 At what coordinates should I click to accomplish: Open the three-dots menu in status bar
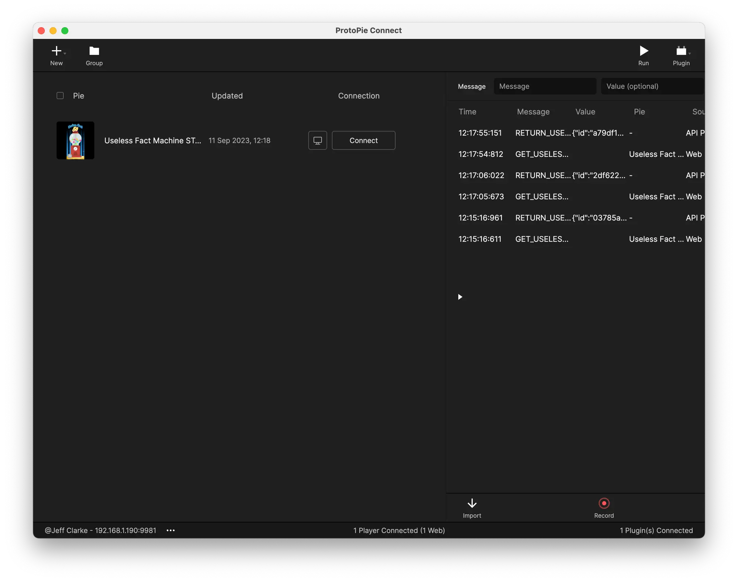[170, 530]
